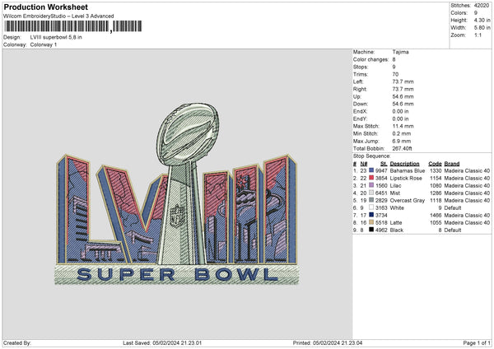Click the 'Description' column header

click(404, 164)
